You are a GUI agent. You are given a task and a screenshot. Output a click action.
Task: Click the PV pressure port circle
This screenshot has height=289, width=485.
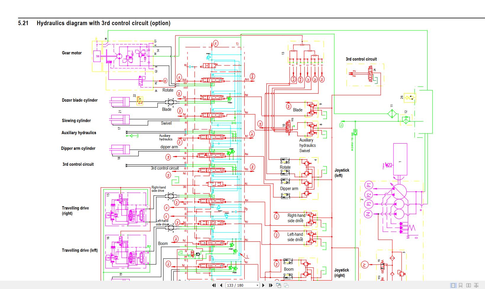365,264
